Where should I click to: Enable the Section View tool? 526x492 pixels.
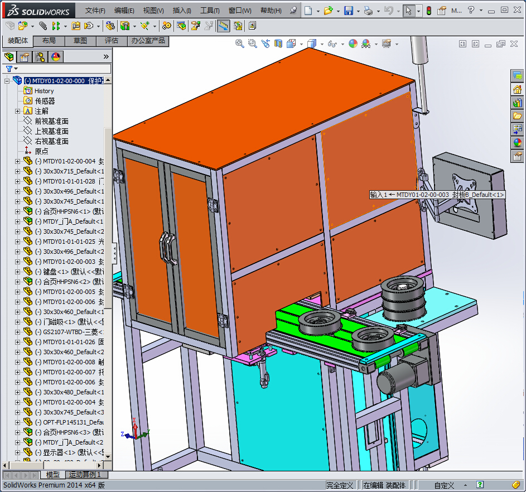[x=278, y=44]
